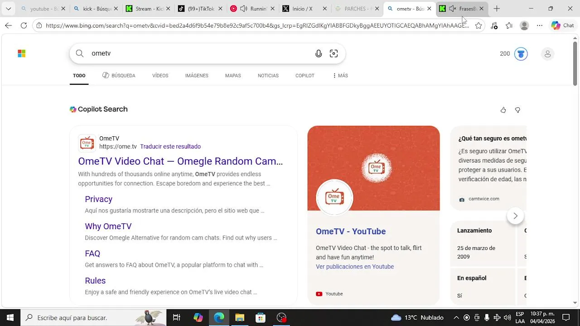The height and width of the screenshot is (326, 580).
Task: Launch File Explorer from taskbar
Action: [240, 317]
